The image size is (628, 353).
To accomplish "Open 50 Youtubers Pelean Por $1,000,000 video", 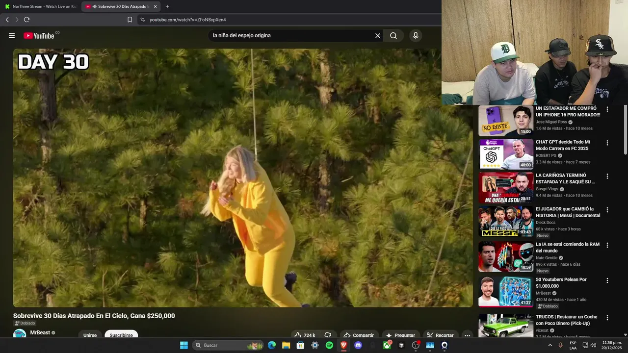I will (561, 282).
